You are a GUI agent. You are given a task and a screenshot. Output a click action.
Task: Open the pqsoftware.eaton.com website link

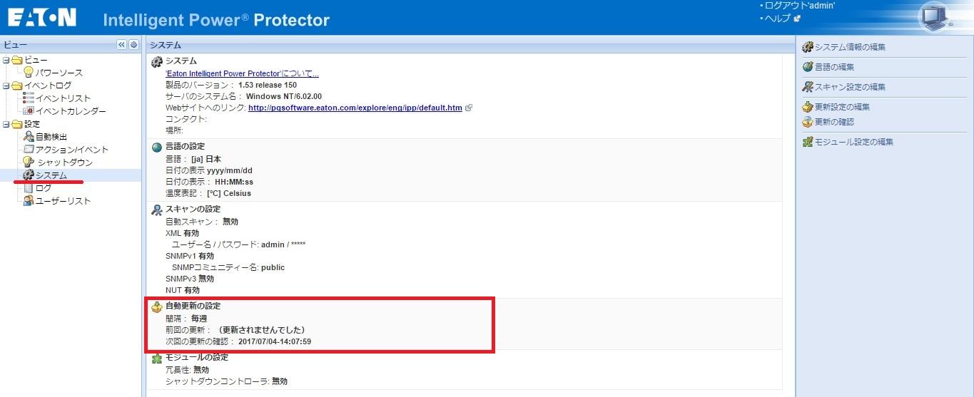pos(355,108)
